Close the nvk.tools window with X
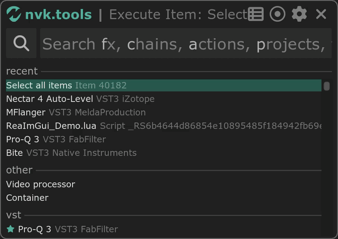The height and width of the screenshot is (239, 338). (321, 14)
